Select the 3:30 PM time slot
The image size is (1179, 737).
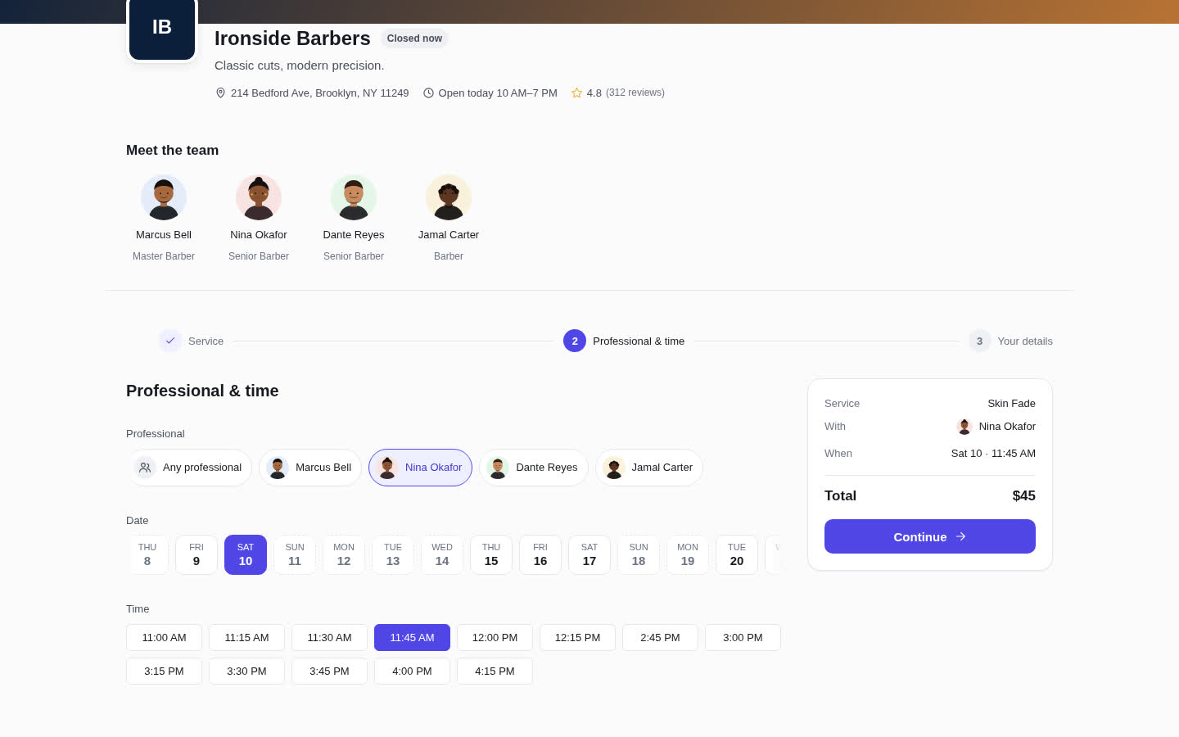(246, 671)
